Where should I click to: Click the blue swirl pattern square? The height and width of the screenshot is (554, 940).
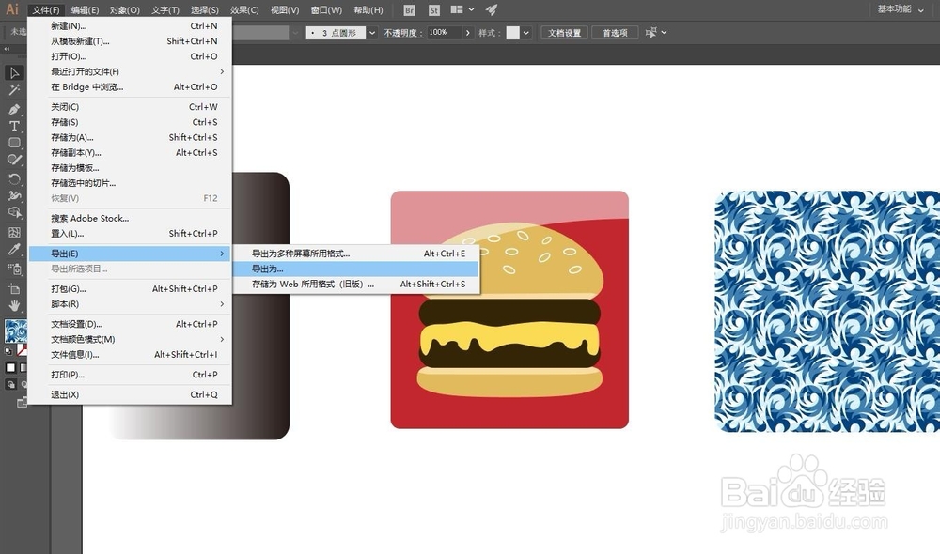click(x=827, y=312)
